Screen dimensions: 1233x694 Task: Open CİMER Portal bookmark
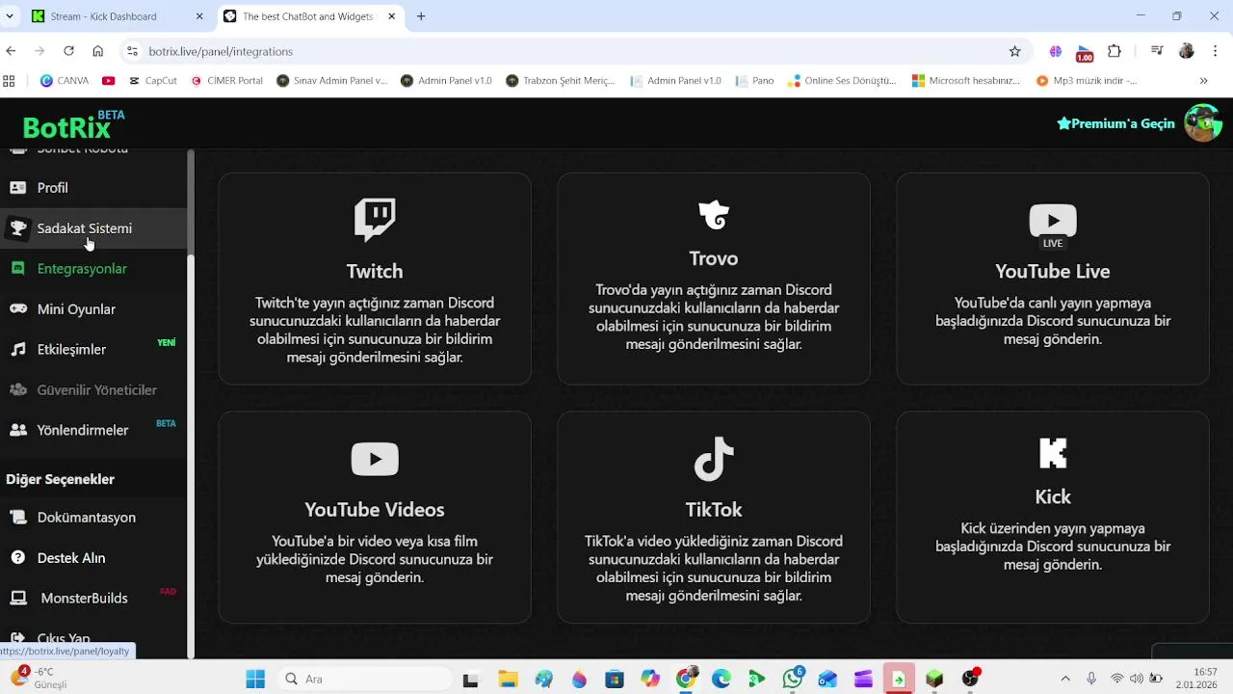pyautogui.click(x=225, y=81)
